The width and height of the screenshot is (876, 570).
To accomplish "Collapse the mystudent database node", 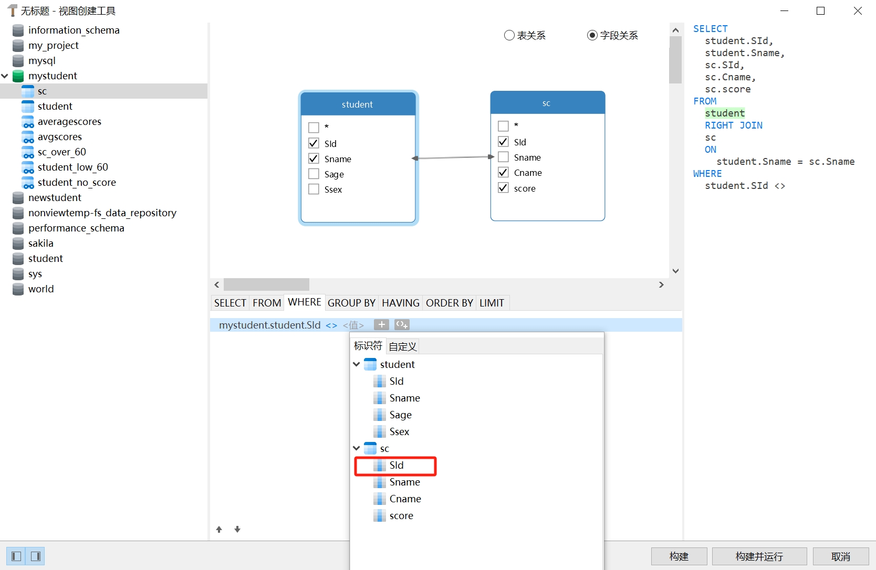I will (x=5, y=76).
